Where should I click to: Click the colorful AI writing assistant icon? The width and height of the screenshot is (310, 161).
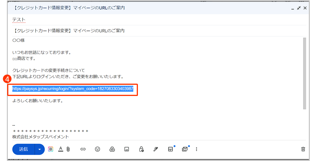[x=51, y=149]
